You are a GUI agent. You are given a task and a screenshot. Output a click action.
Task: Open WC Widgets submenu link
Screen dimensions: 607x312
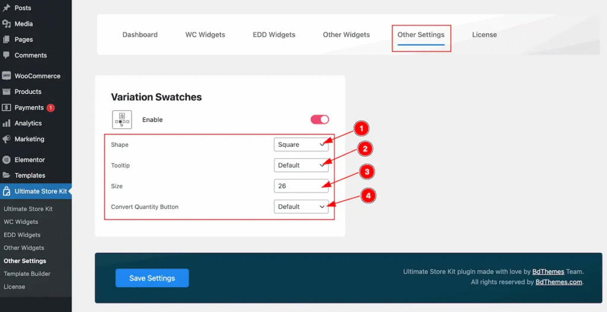point(21,222)
